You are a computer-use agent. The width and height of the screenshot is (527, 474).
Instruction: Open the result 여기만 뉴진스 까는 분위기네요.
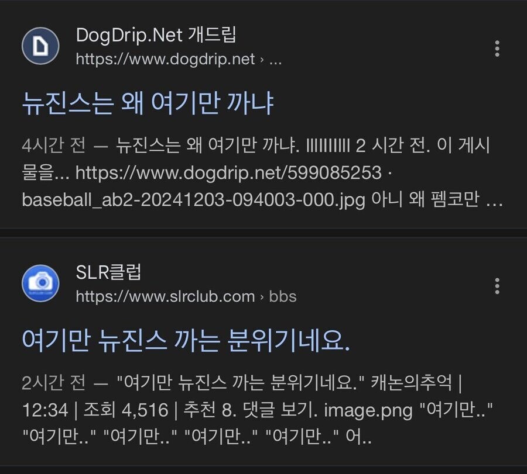(186, 341)
